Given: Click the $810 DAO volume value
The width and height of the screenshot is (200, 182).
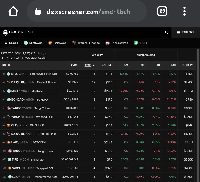Looking at the screenshot, I should (x=109, y=177).
